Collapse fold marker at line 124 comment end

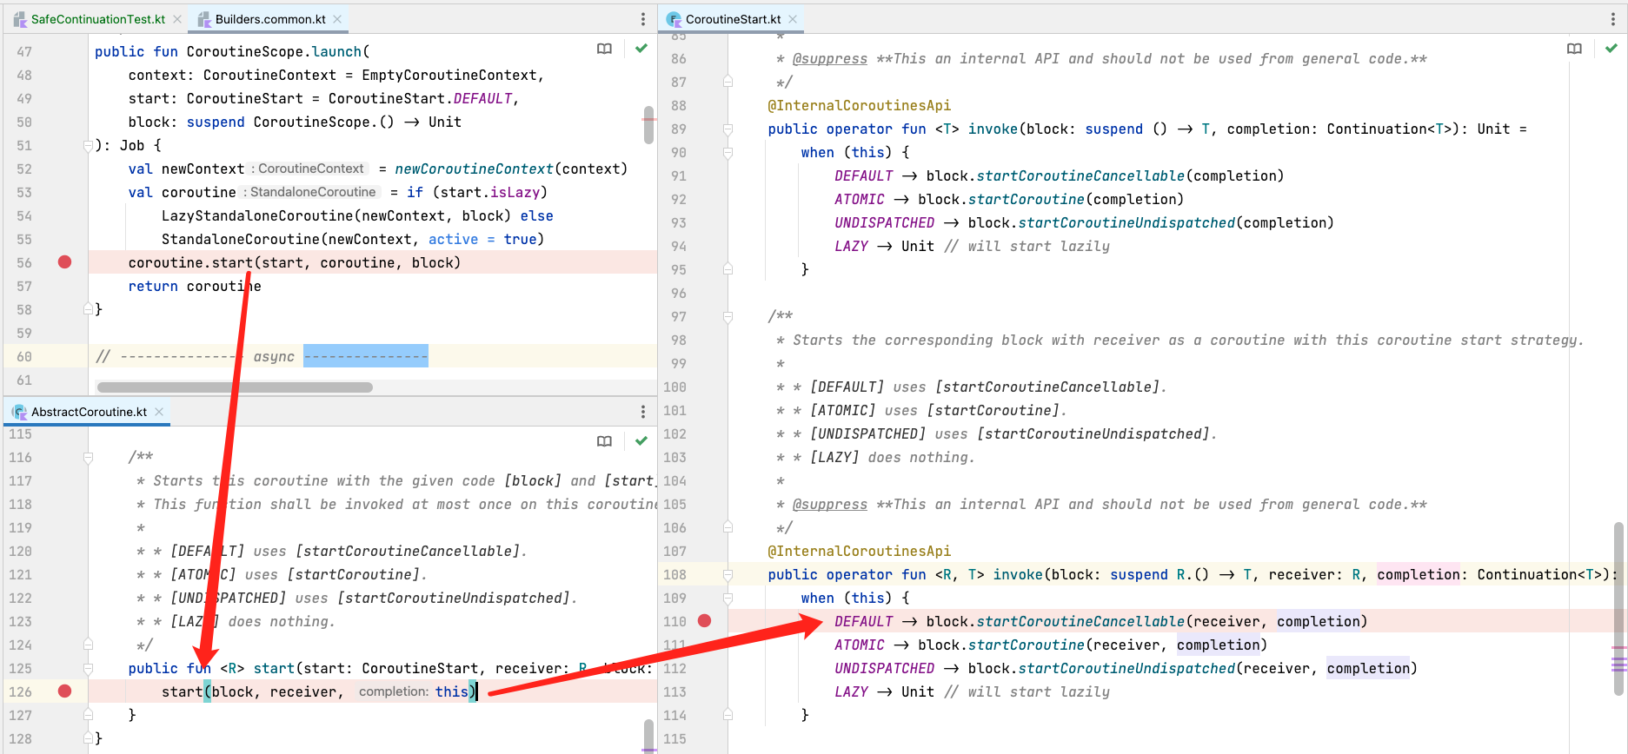click(88, 645)
